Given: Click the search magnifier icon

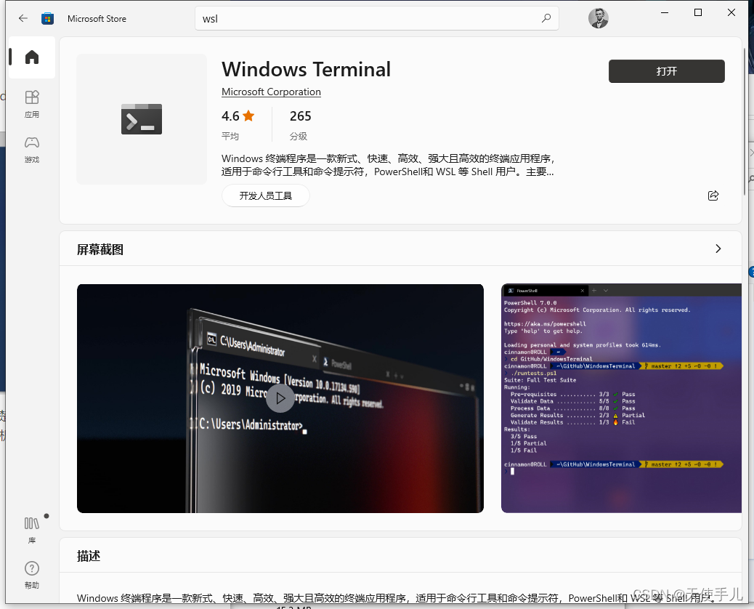Looking at the screenshot, I should tap(546, 18).
